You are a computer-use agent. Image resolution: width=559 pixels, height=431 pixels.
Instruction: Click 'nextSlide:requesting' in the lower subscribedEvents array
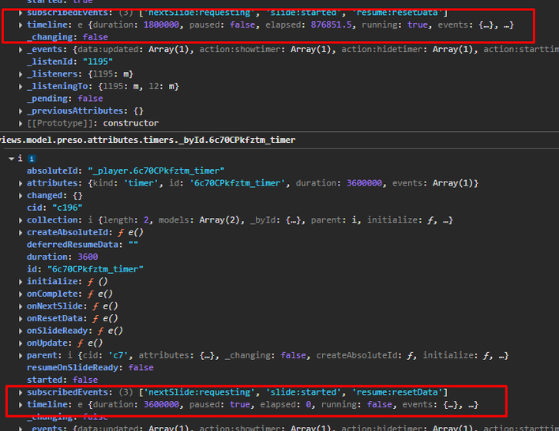[x=199, y=392]
